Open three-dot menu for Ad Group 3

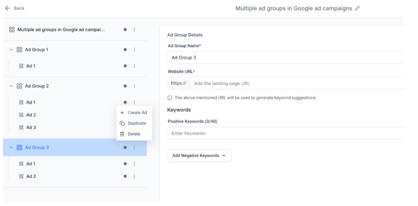pos(134,148)
